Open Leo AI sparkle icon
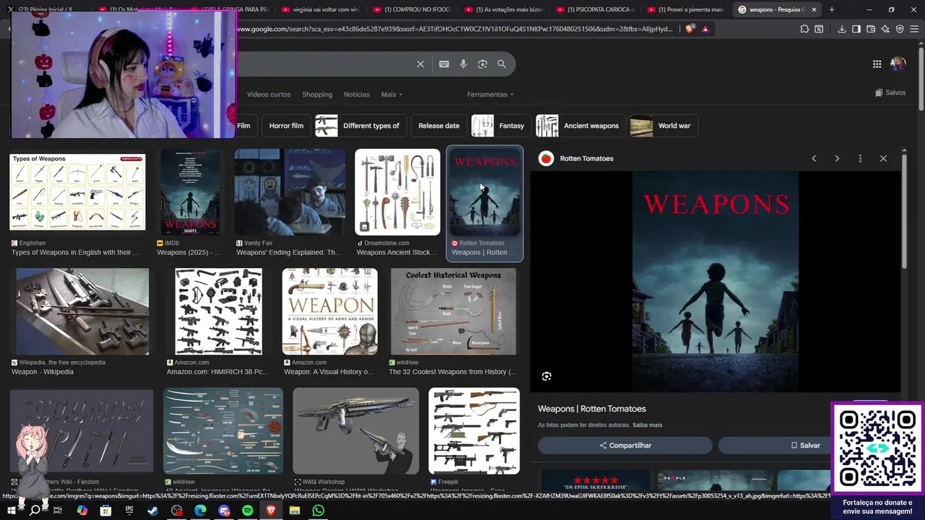Image resolution: width=925 pixels, height=520 pixels. 885,29
